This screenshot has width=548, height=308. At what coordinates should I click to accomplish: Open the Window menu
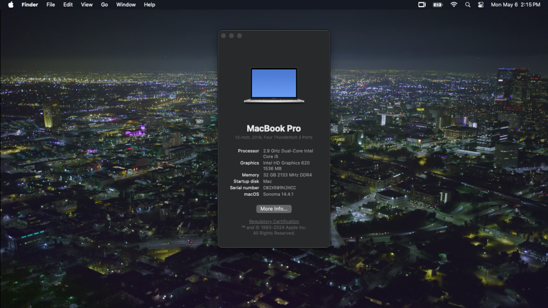coord(126,4)
